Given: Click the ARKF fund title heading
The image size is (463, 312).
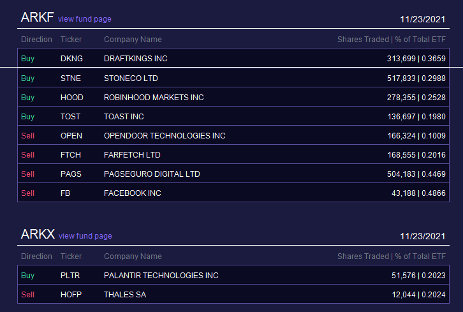Looking at the screenshot, I should [x=37, y=17].
